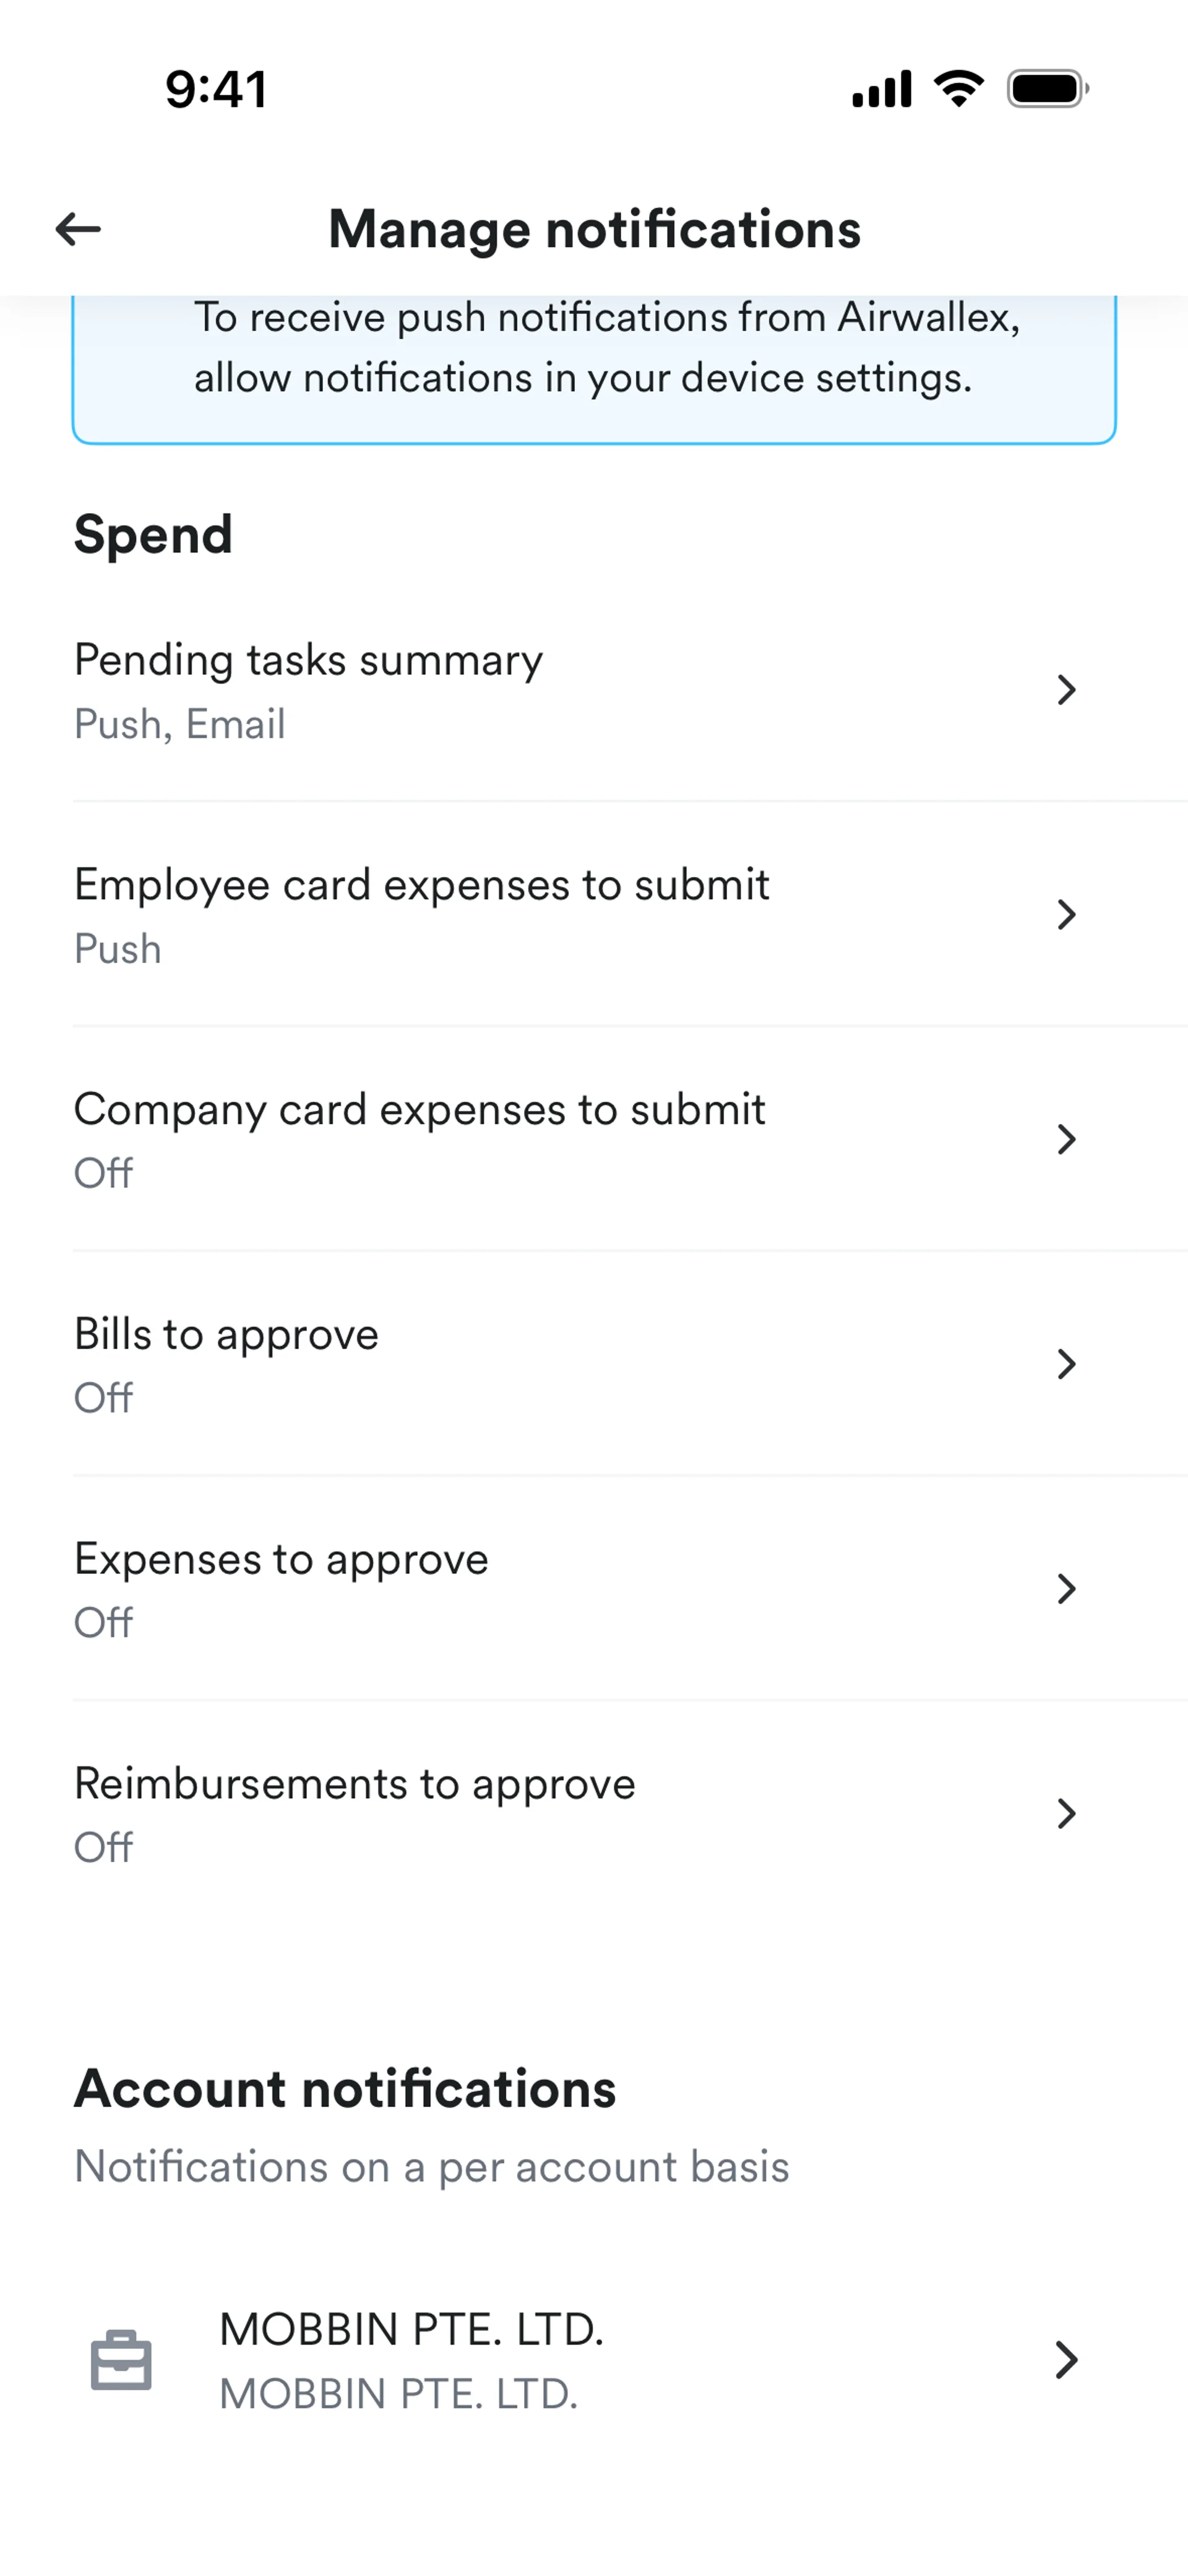Expand Company card expenses chevron
This screenshot has height=2576, width=1188.
(x=1066, y=1139)
